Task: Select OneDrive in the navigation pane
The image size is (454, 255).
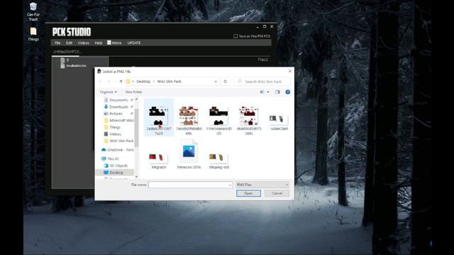Action: click(118, 149)
